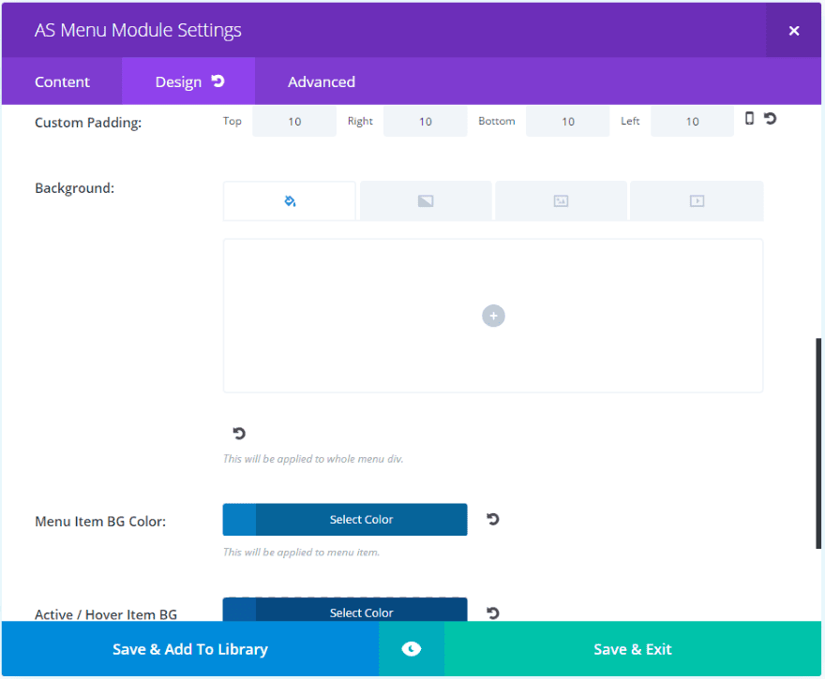Switch to the Content tab
Screen dimensions: 825x679
[x=62, y=81]
